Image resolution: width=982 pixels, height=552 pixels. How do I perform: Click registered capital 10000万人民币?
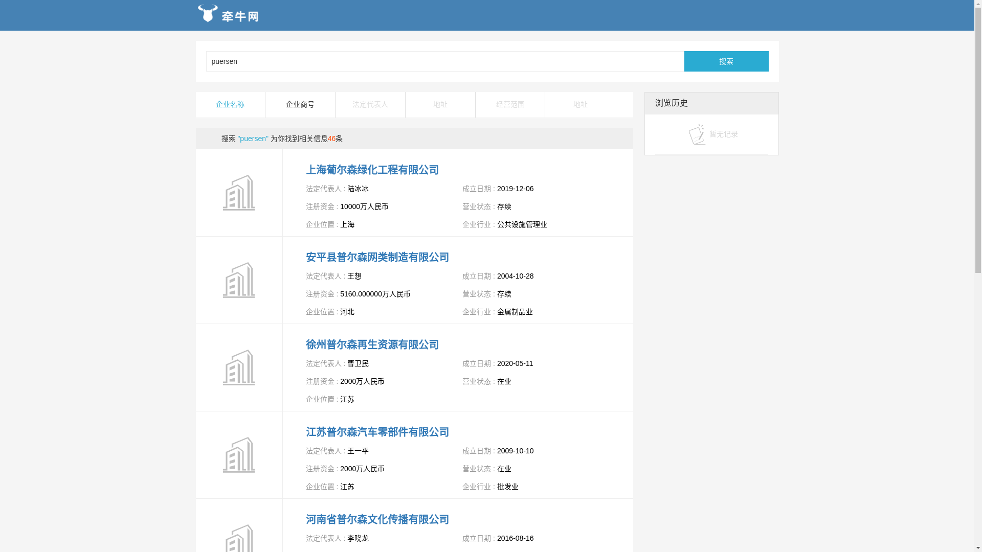(364, 206)
